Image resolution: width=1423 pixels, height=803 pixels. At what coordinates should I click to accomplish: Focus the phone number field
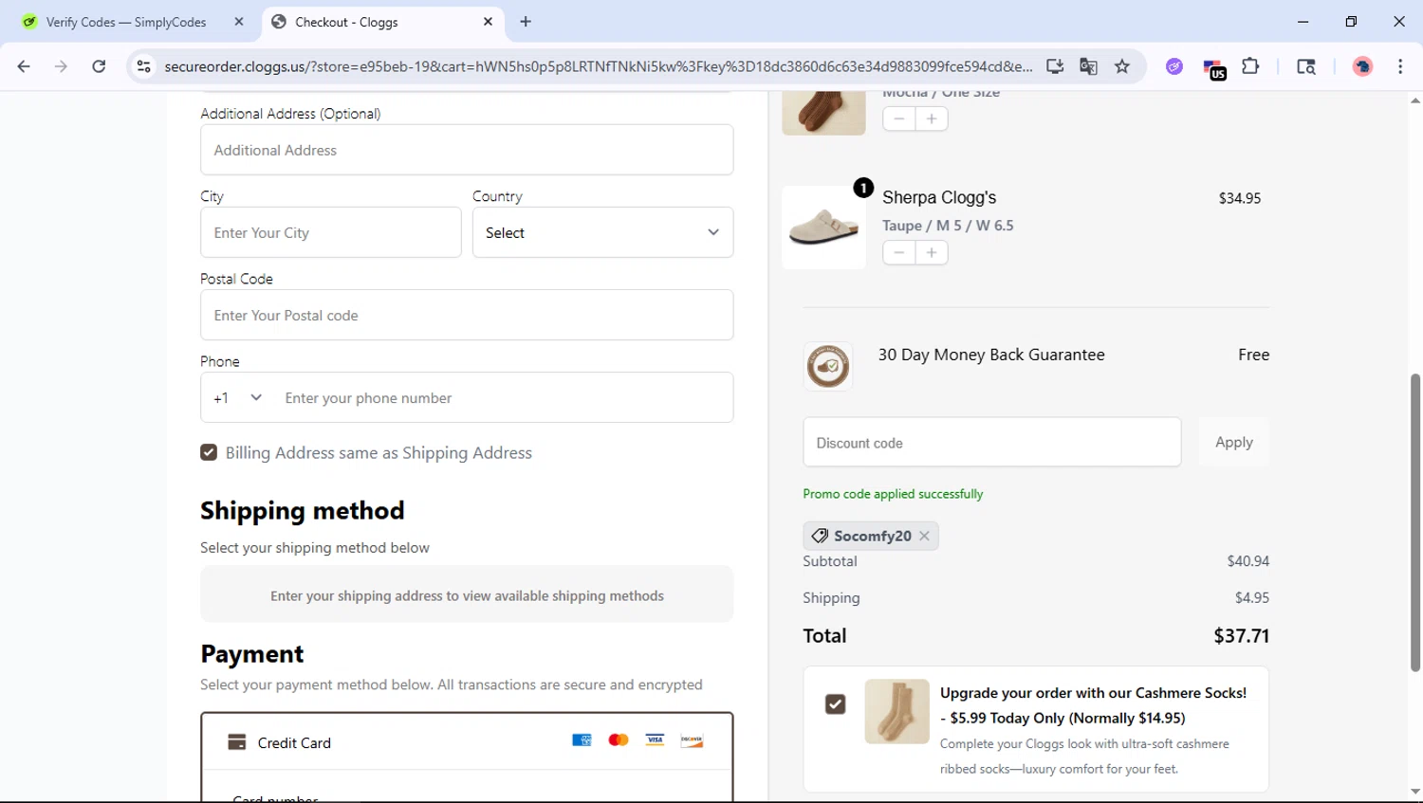point(503,397)
